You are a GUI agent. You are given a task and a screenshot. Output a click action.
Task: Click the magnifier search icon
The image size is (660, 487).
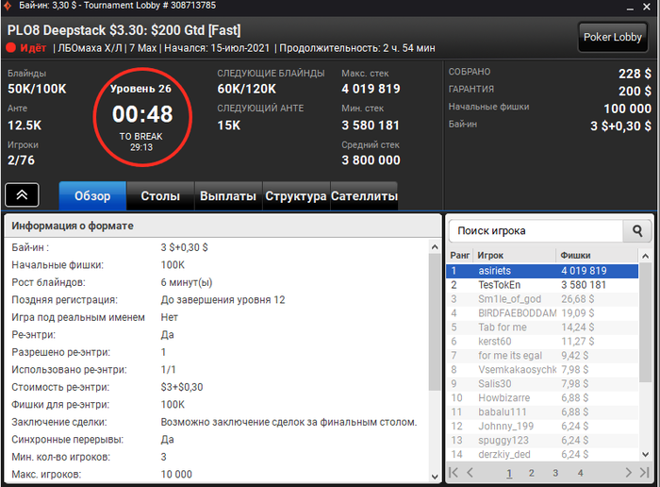(637, 231)
